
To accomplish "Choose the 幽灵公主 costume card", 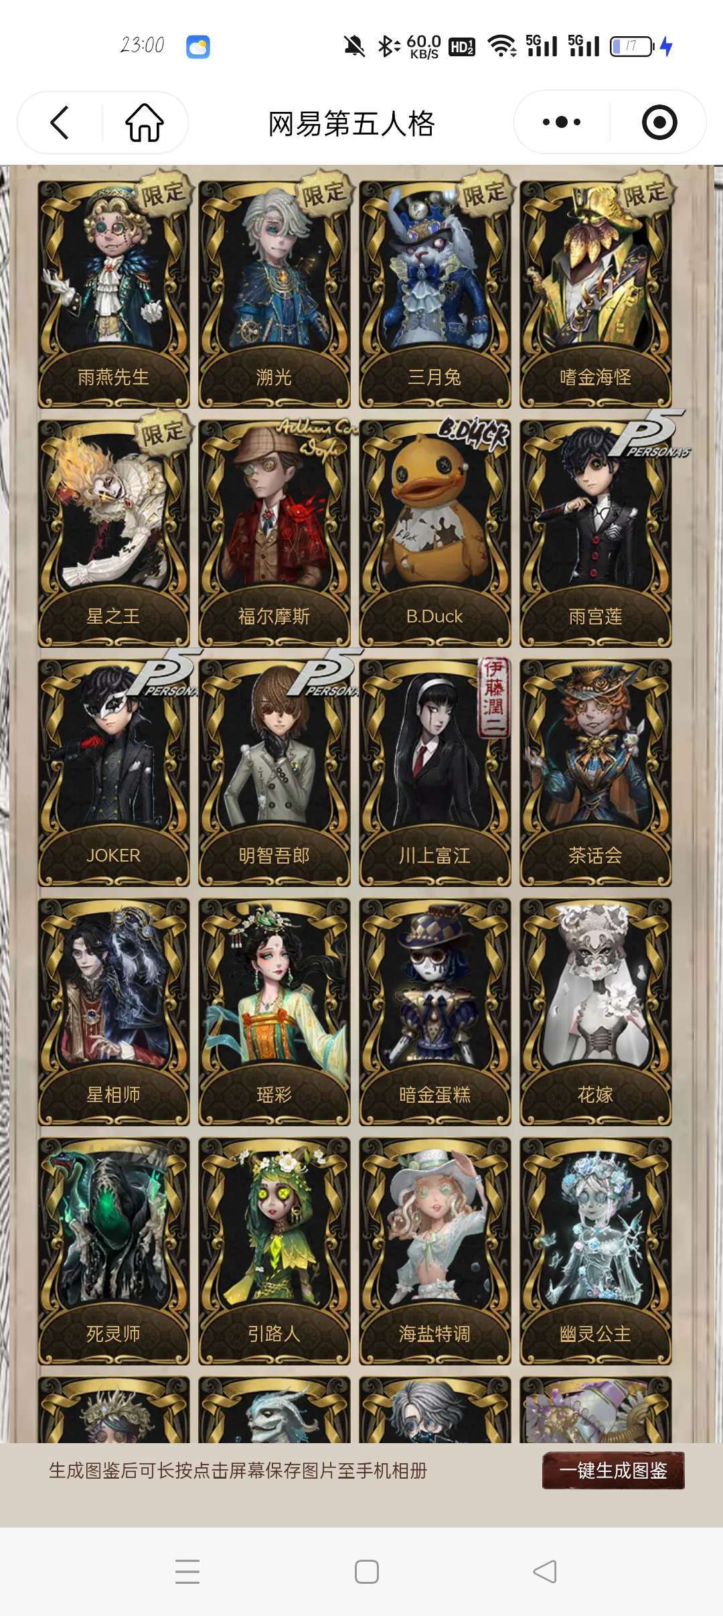I will 596,1251.
